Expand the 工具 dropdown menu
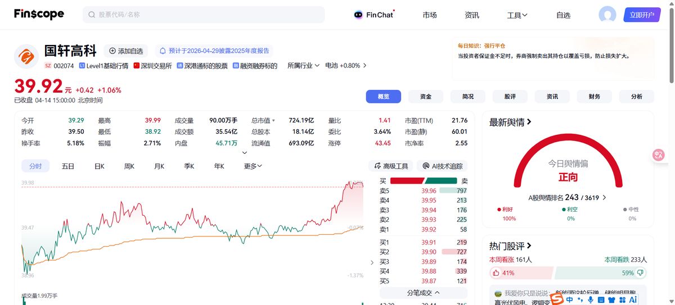Screen dimensions: 675x305 517,15
